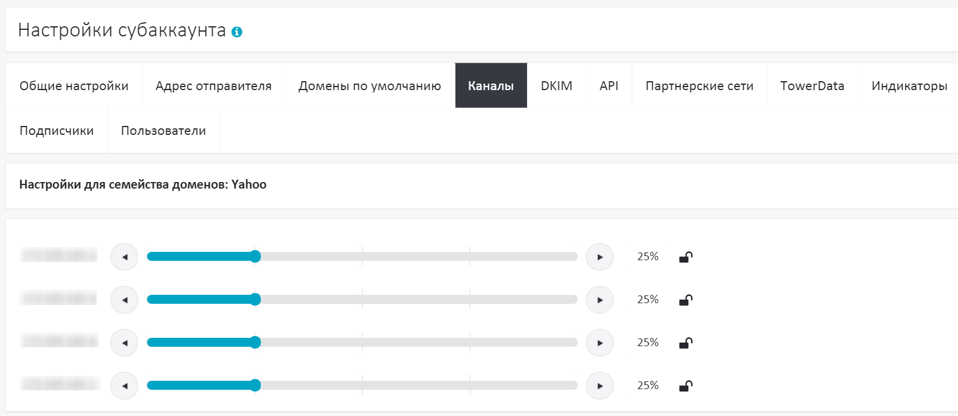Viewport: 958px width, 416px height.
Task: Click right arrow on first channel slider
Action: click(x=599, y=257)
